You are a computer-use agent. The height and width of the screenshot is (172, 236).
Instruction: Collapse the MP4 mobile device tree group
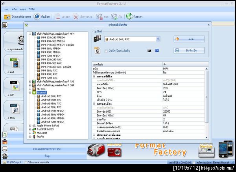(30, 34)
